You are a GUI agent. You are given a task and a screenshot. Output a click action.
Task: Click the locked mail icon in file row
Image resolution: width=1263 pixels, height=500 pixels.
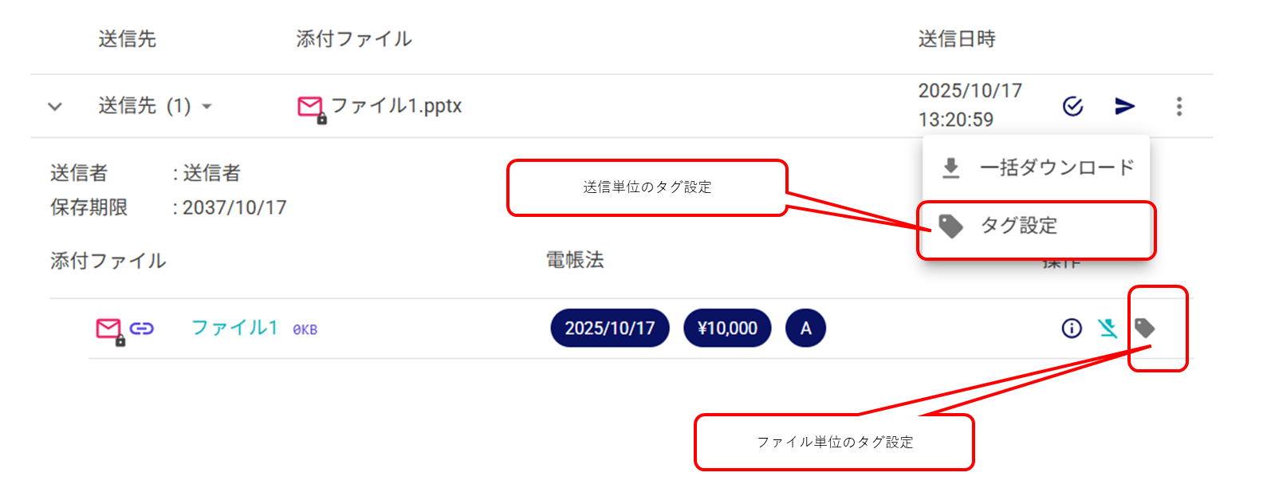pos(108,329)
